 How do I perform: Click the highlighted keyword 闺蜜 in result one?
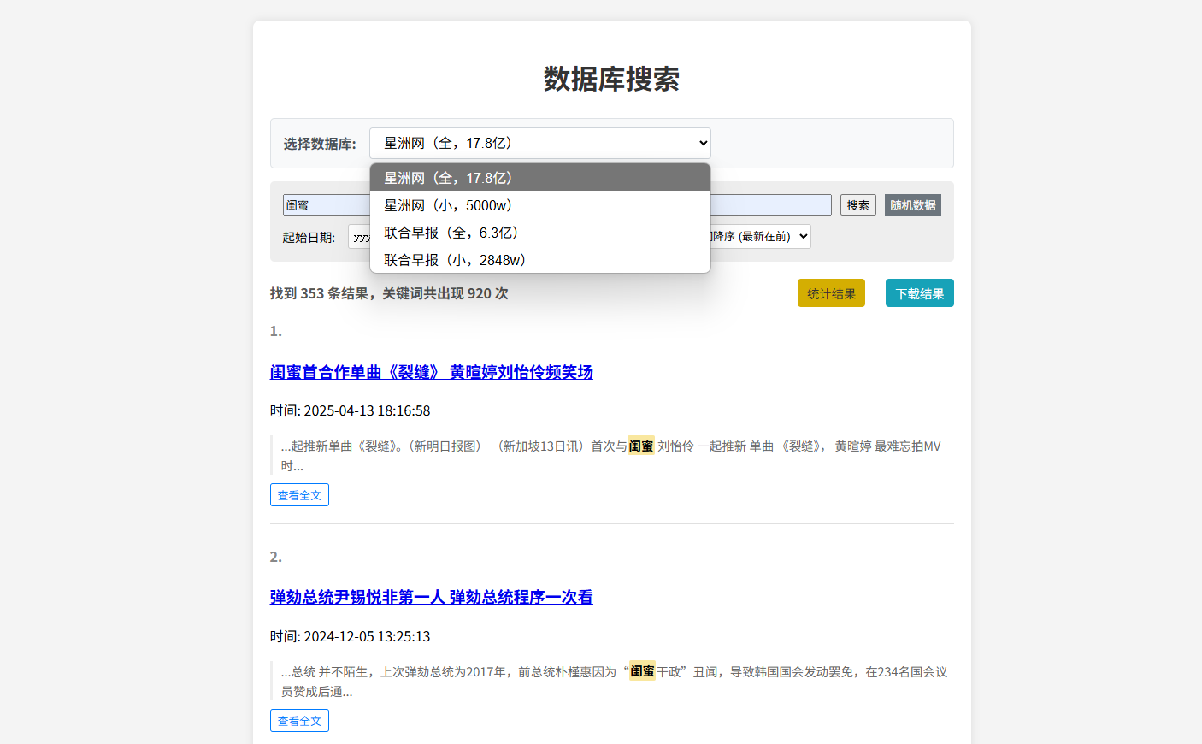[x=641, y=446]
